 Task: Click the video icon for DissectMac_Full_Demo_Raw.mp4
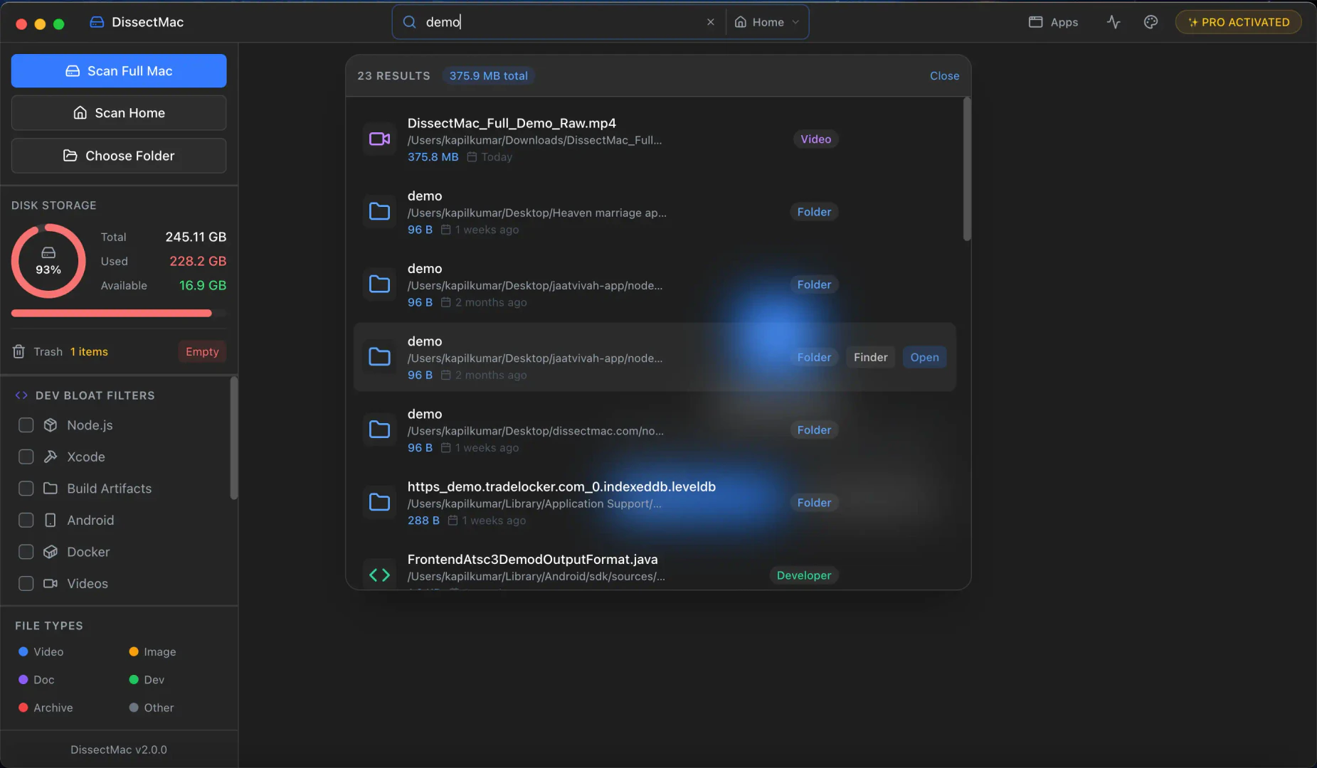(x=379, y=139)
